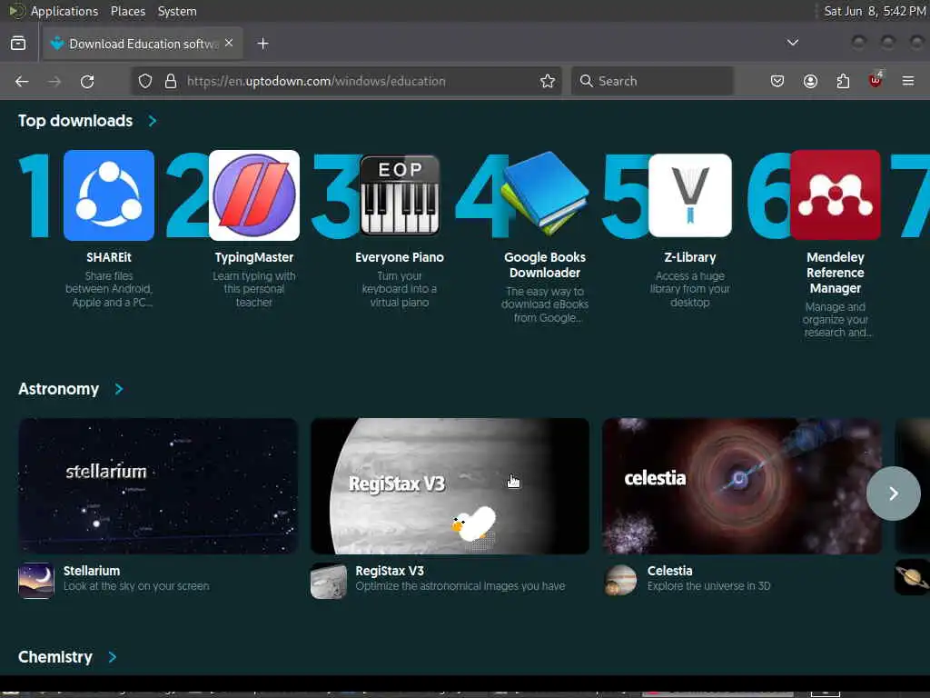Expand the list all tabs dropdown
The width and height of the screenshot is (930, 698).
792,43
